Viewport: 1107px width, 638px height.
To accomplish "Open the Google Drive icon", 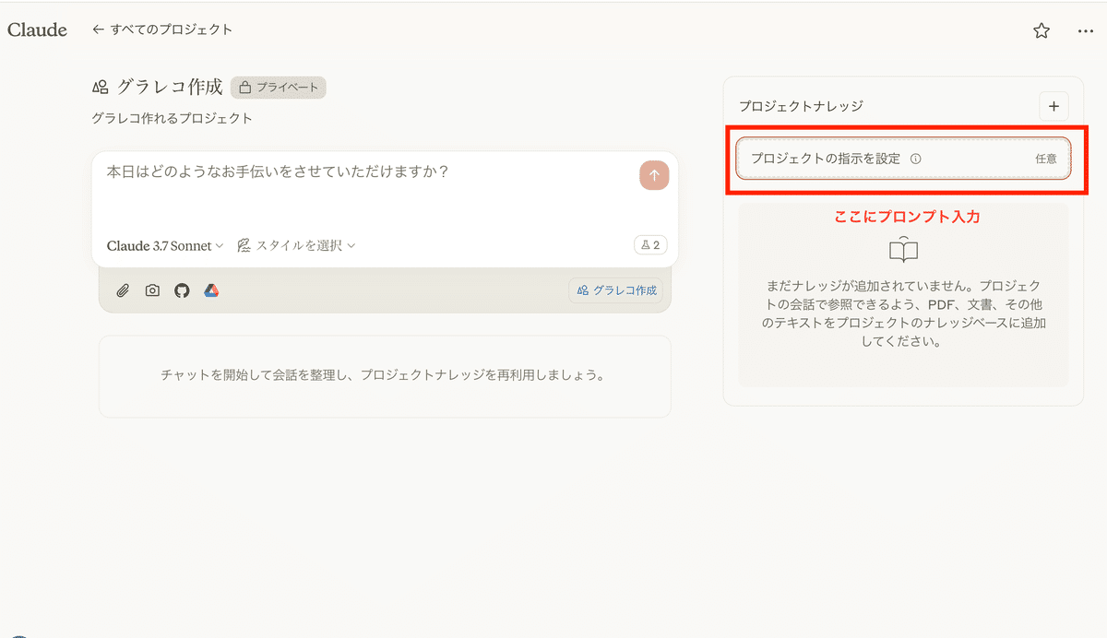I will (211, 290).
